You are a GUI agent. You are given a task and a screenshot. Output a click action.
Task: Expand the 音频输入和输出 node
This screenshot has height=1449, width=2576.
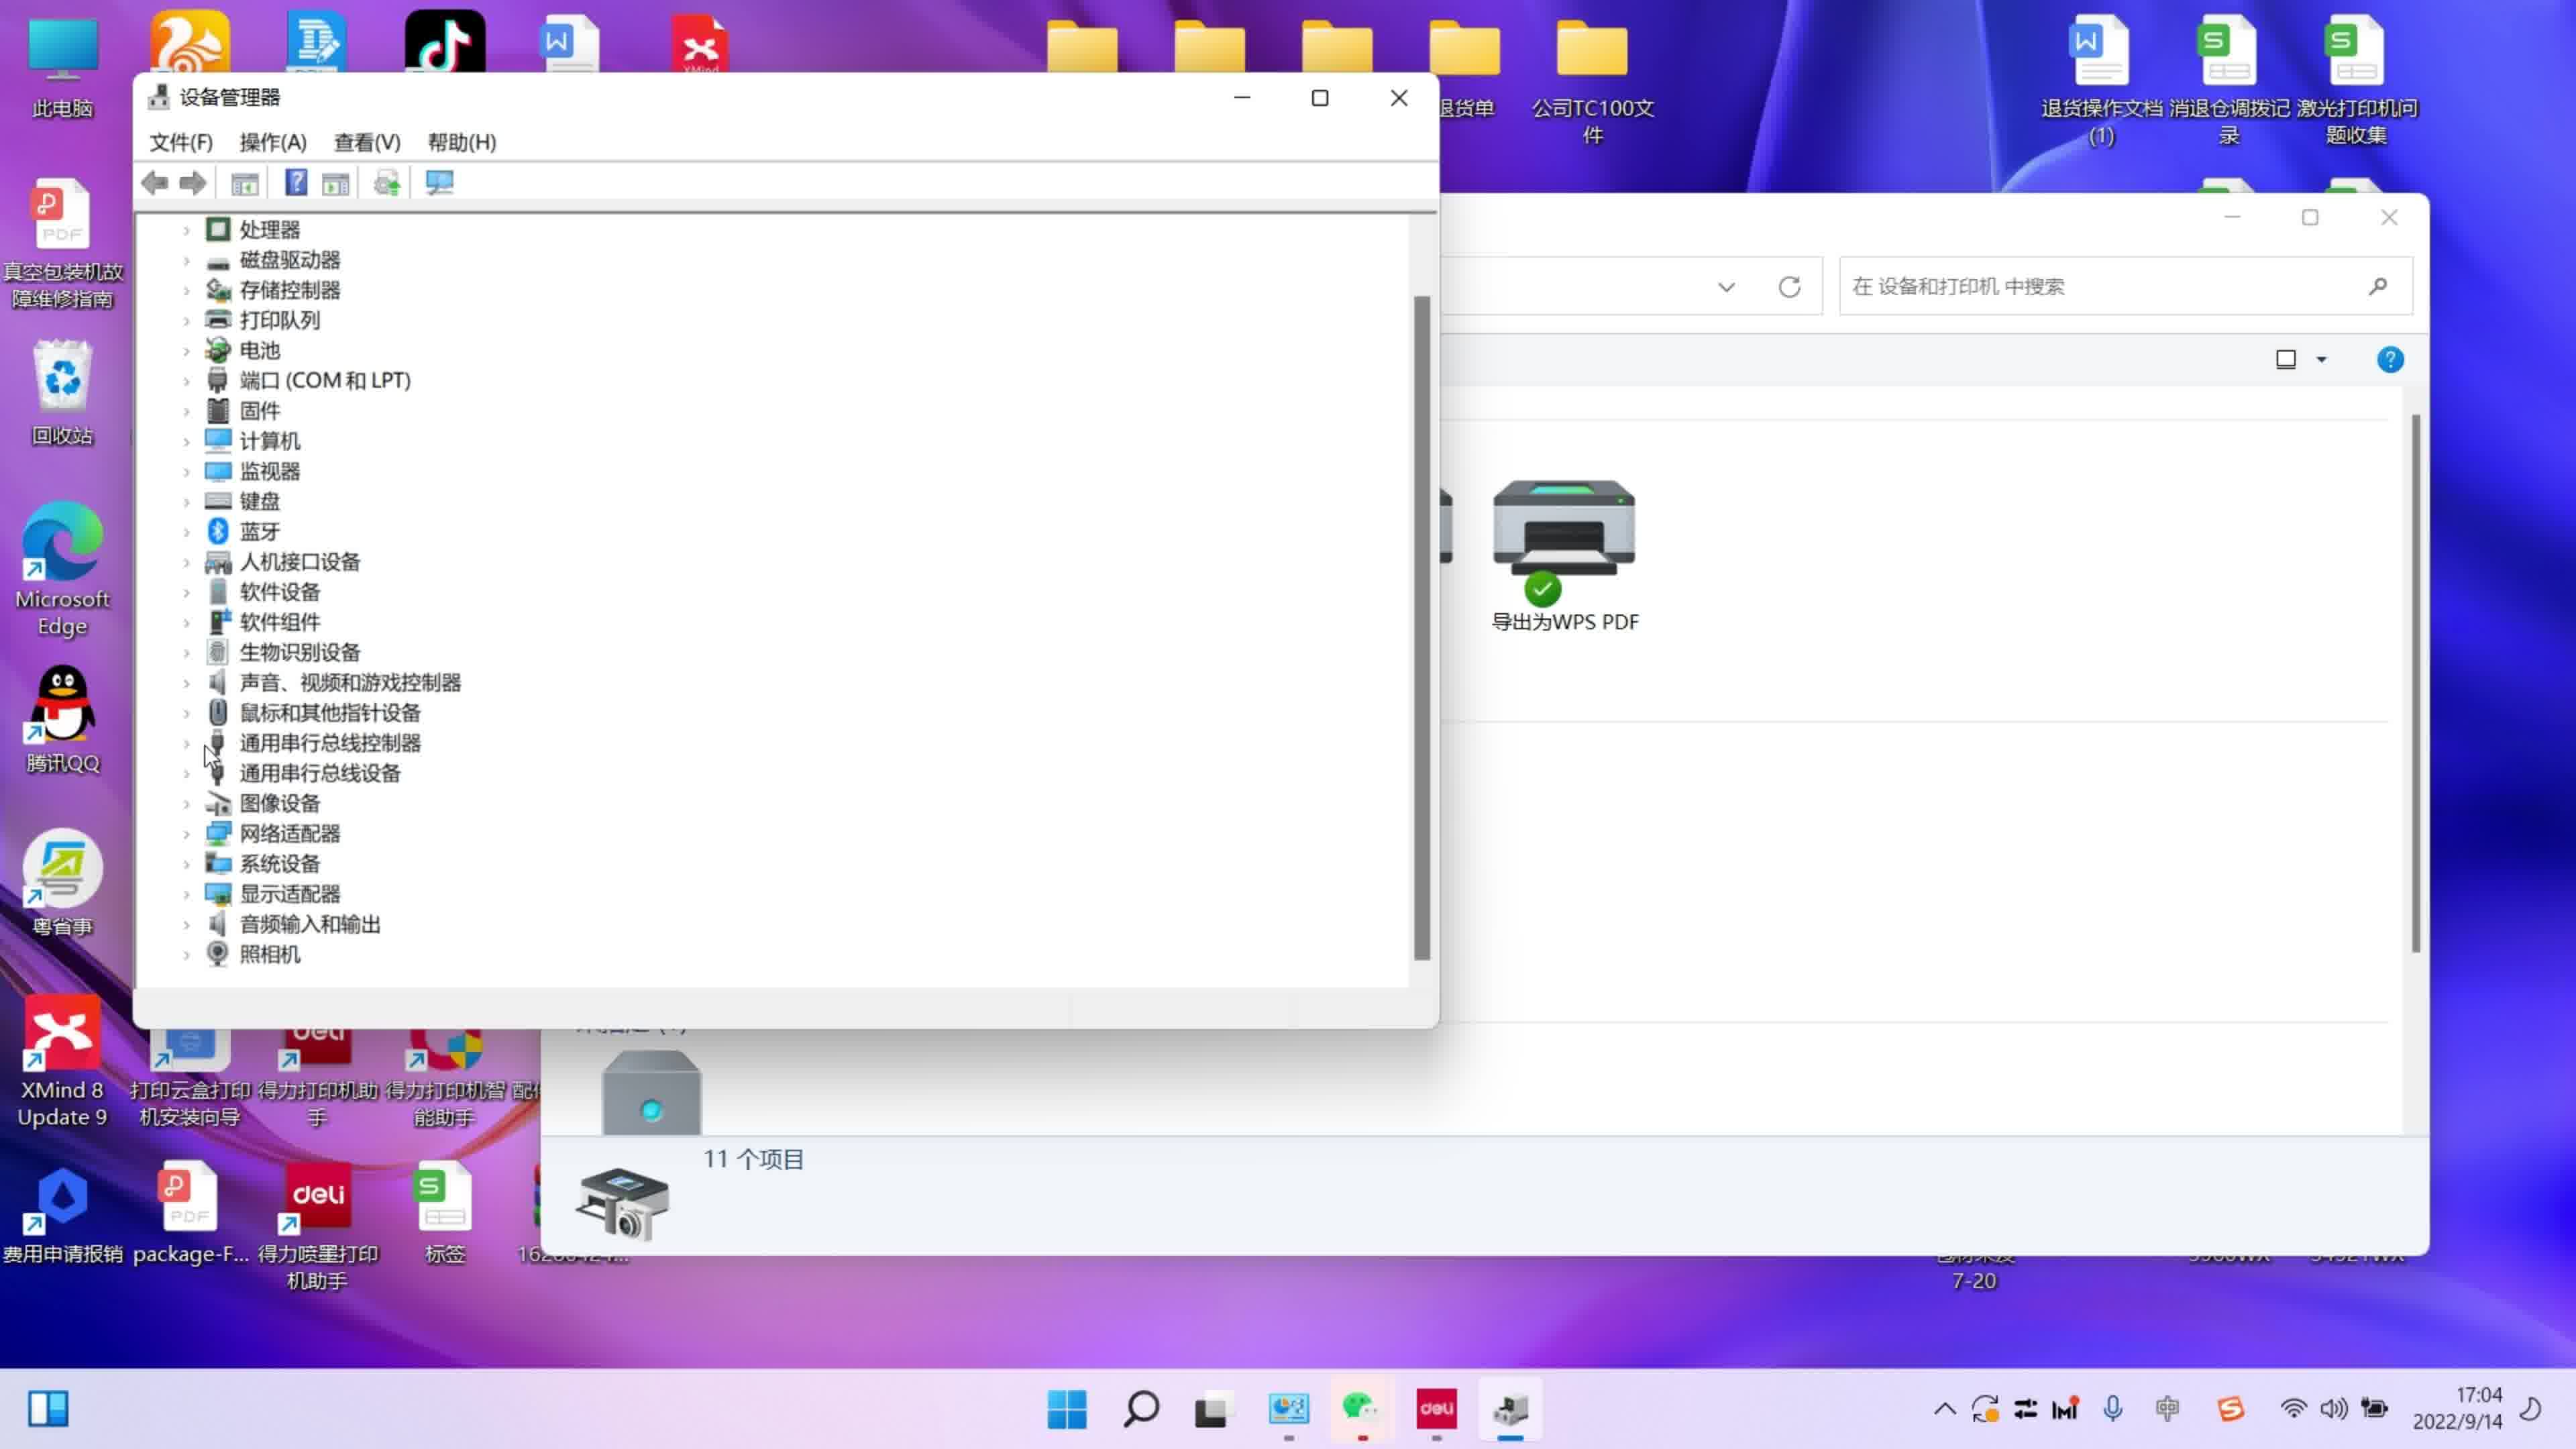click(186, 924)
